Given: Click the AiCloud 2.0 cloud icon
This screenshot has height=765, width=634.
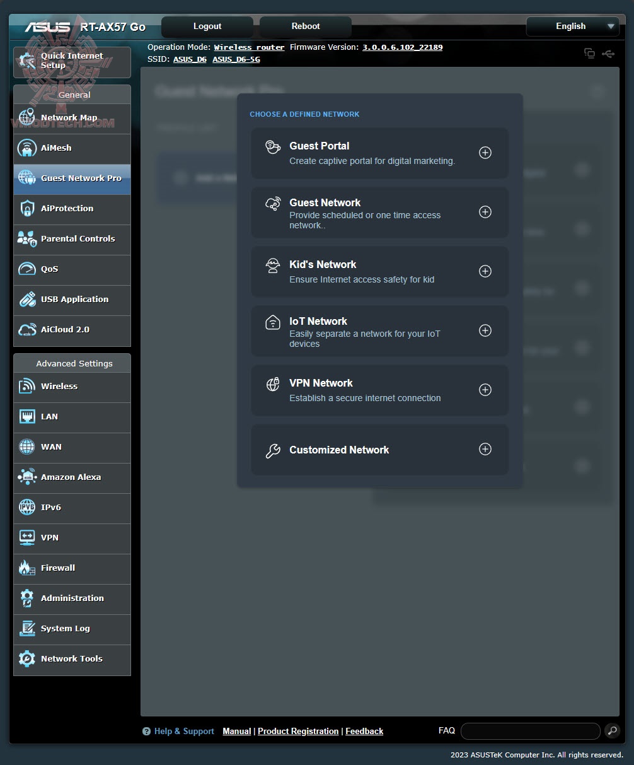Looking at the screenshot, I should [27, 330].
